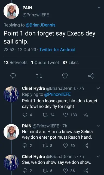
Task: Open PAIN's profile picture at top
Action: click(11, 11)
